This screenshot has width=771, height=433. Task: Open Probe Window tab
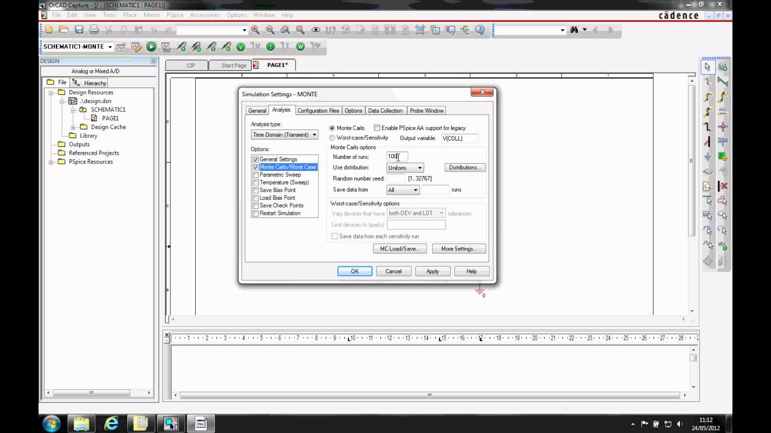click(x=426, y=111)
